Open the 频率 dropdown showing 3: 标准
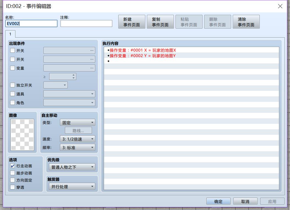 [x=78, y=148]
